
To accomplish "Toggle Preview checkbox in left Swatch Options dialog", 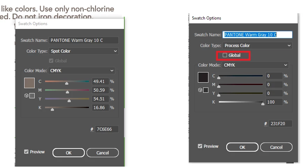I will (26, 152).
